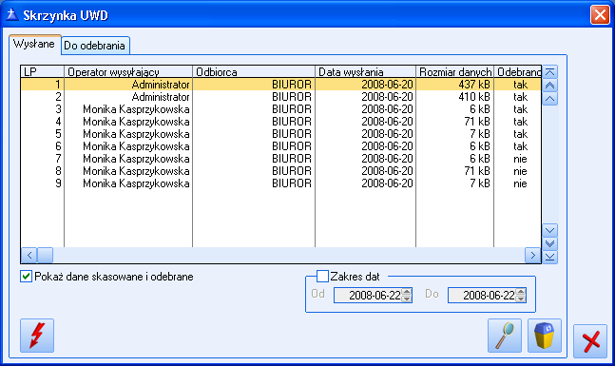
Task: Click the LP column header
Action: (43, 72)
